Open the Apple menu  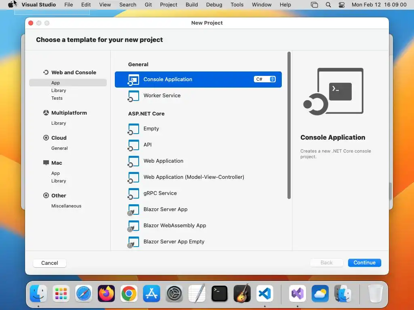coord(11,5)
